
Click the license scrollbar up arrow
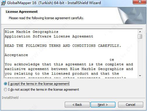tap(140, 32)
